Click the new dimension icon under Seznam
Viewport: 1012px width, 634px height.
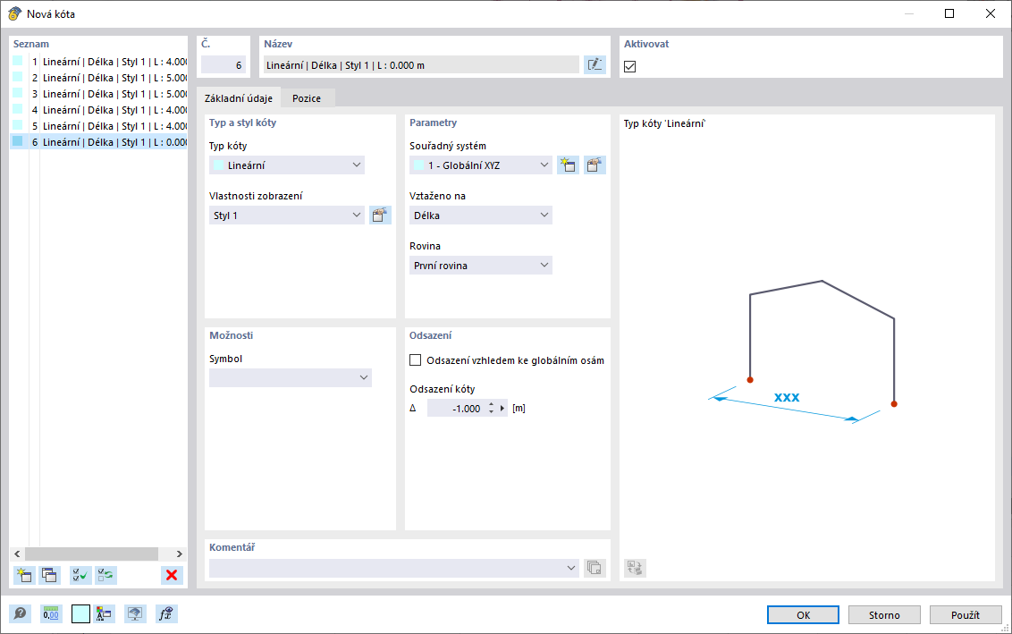24,575
